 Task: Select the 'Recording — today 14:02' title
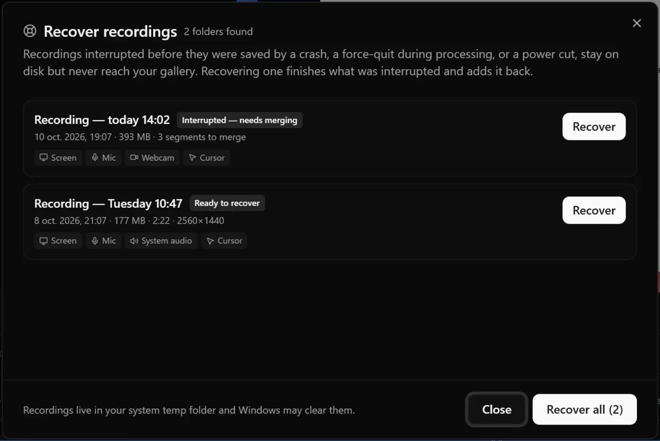pyautogui.click(x=102, y=120)
